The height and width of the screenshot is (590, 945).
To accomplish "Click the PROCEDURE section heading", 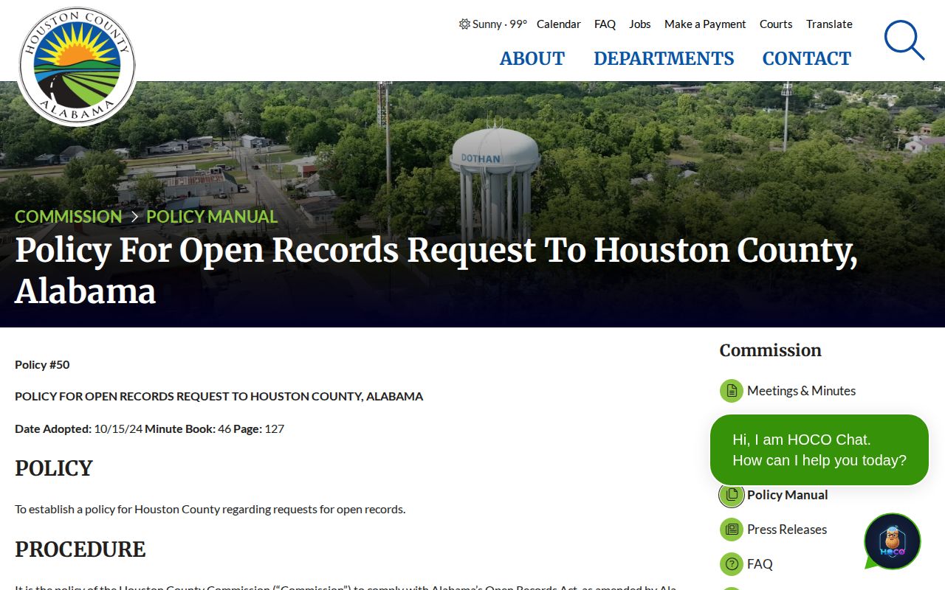I will [80, 549].
